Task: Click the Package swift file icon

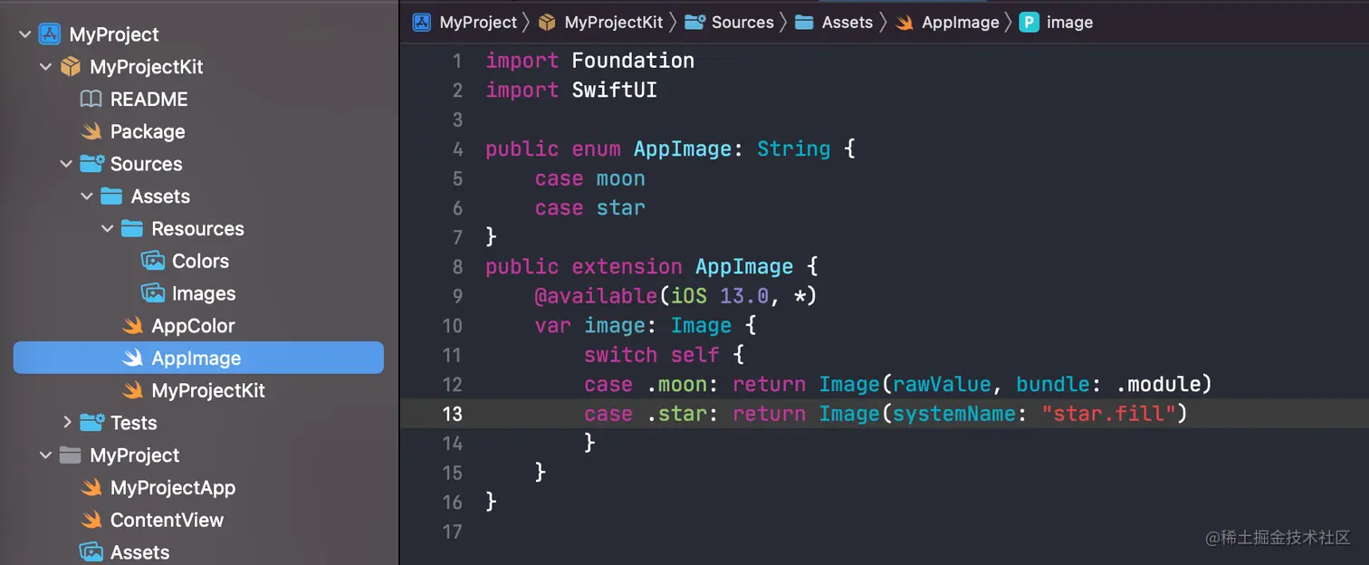Action: pos(91,131)
